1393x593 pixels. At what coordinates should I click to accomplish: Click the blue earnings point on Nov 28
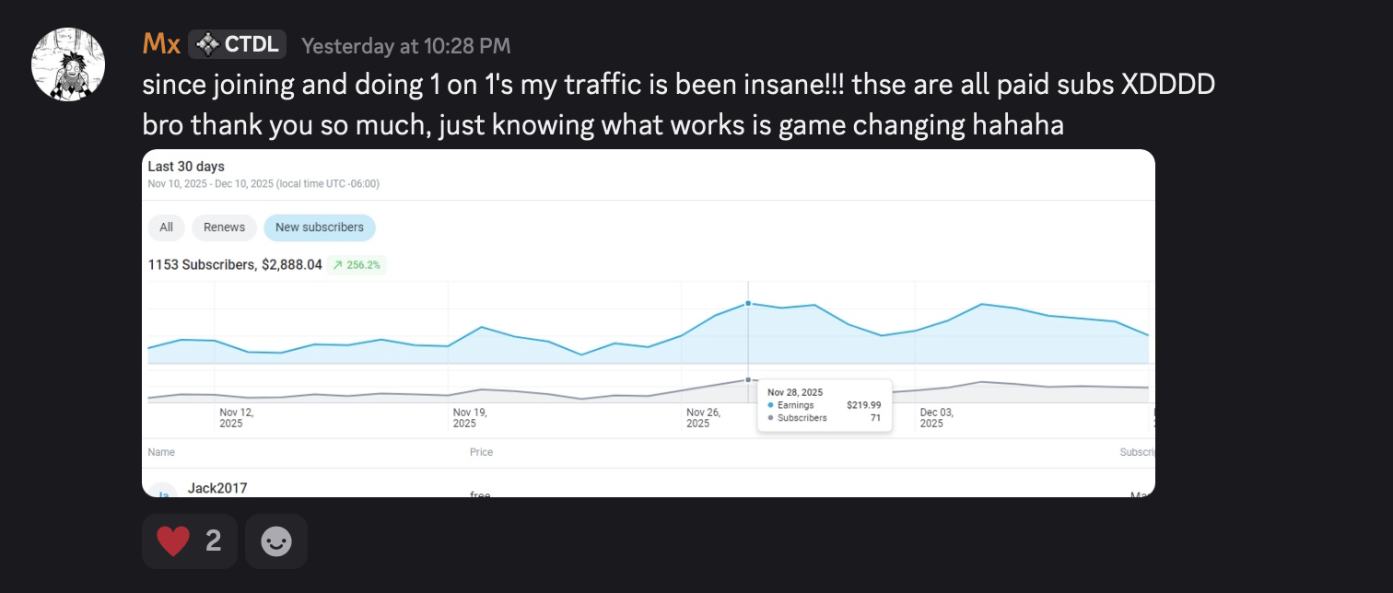click(748, 303)
